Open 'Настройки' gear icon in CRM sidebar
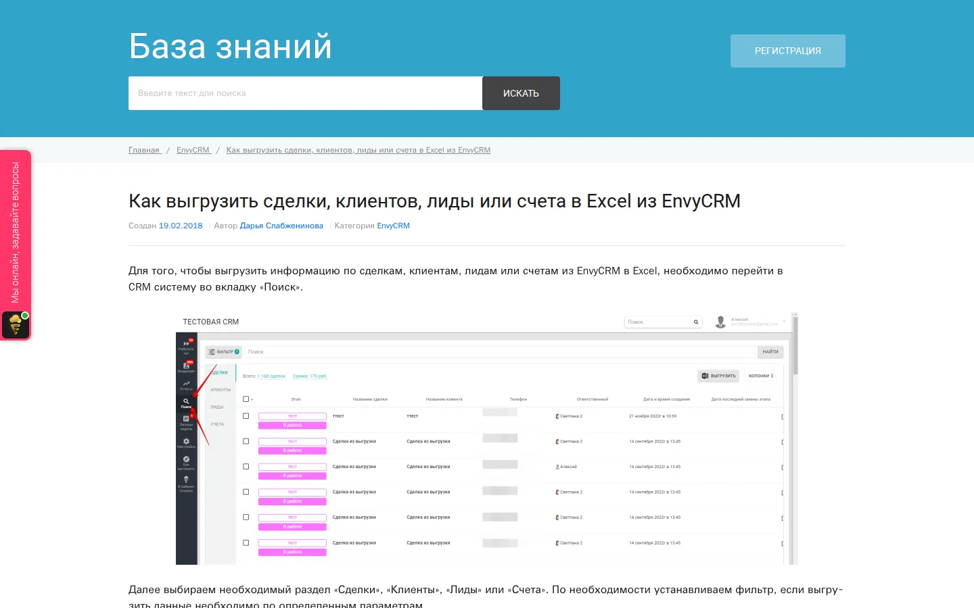Viewport: 974px width, 608px height. tap(186, 442)
